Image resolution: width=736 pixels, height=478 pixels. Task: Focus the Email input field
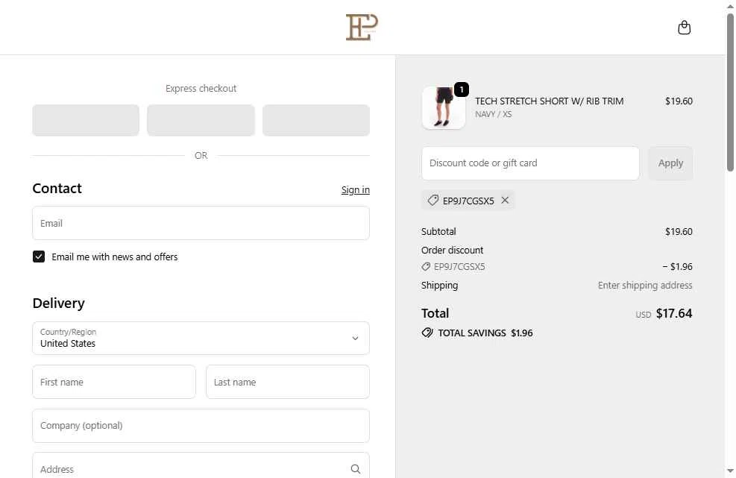[x=201, y=223]
